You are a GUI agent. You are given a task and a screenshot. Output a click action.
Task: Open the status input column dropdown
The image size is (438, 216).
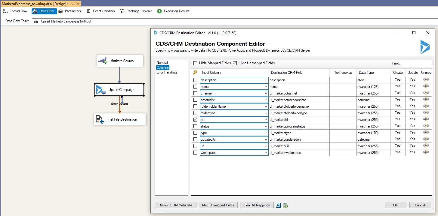tap(266, 126)
